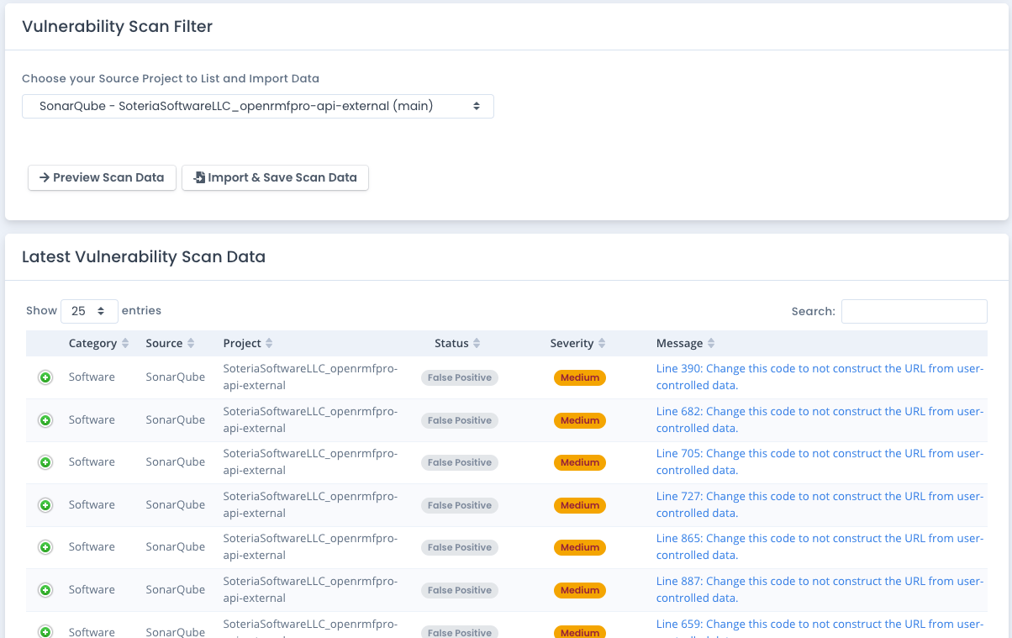Focus the Search input field
This screenshot has height=638, width=1012.
[x=914, y=311]
